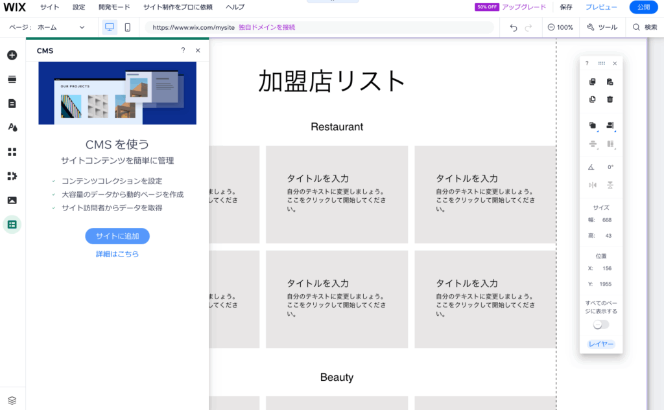Open the 設定 menu
This screenshot has height=410, width=664.
point(78,7)
